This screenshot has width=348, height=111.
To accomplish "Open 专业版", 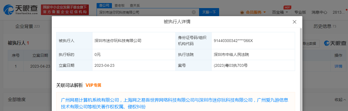I will pos(300,12).
